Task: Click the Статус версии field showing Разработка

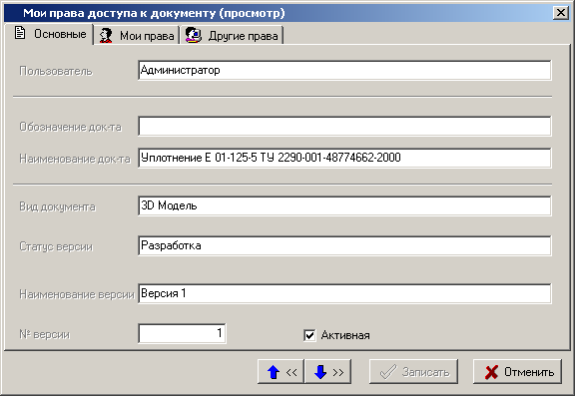Action: coord(344,245)
